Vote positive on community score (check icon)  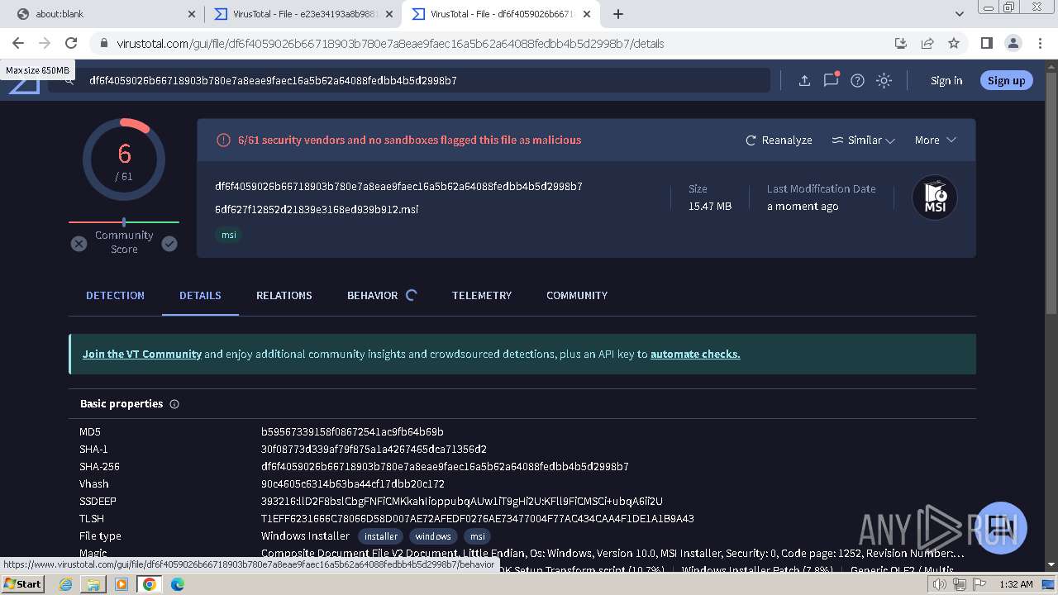point(169,244)
